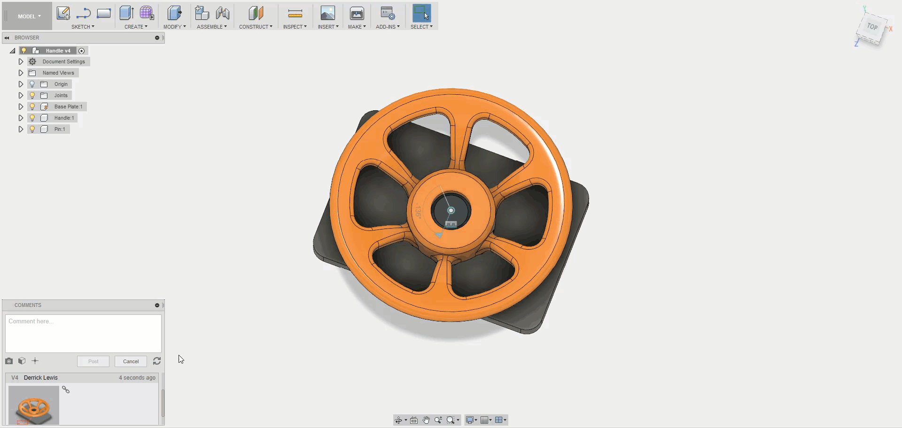Click the Measure ruler icon
Image resolution: width=902 pixels, height=428 pixels.
pyautogui.click(x=295, y=14)
